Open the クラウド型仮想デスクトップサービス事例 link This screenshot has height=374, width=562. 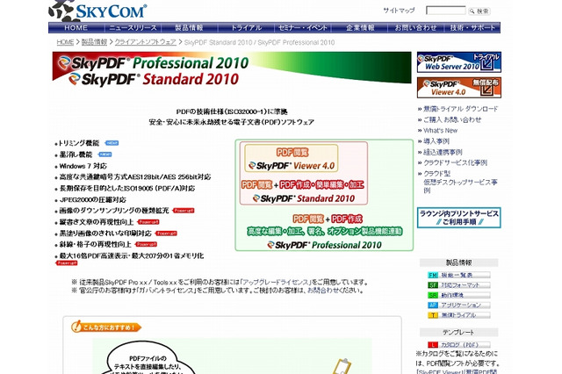pyautogui.click(x=460, y=182)
